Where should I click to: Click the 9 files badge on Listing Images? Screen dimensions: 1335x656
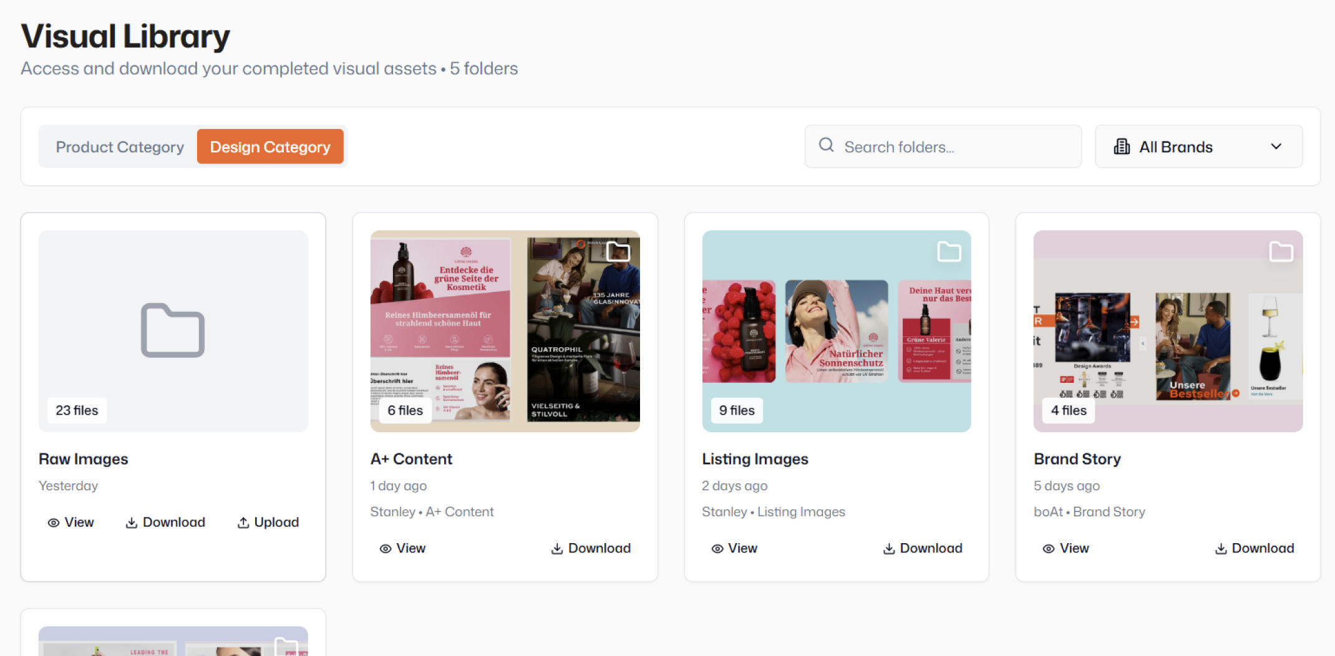736,410
